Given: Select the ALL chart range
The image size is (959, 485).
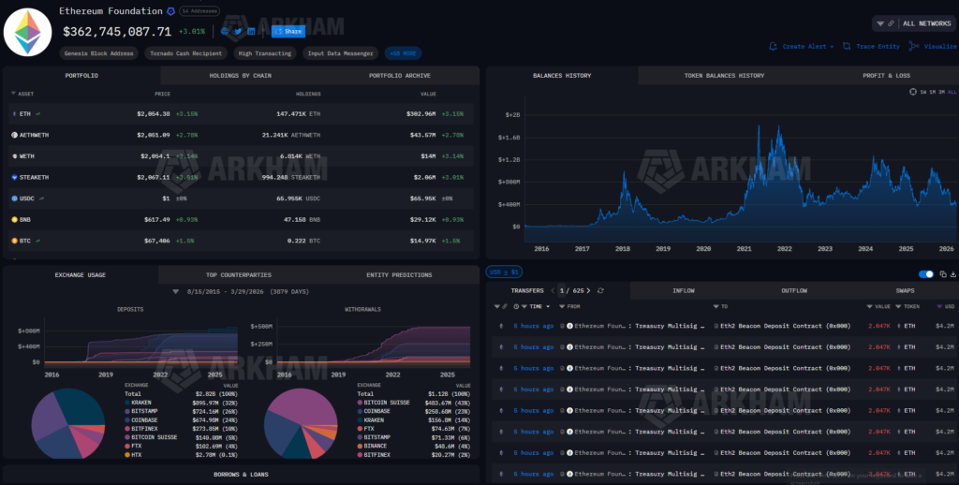Looking at the screenshot, I should pos(952,92).
